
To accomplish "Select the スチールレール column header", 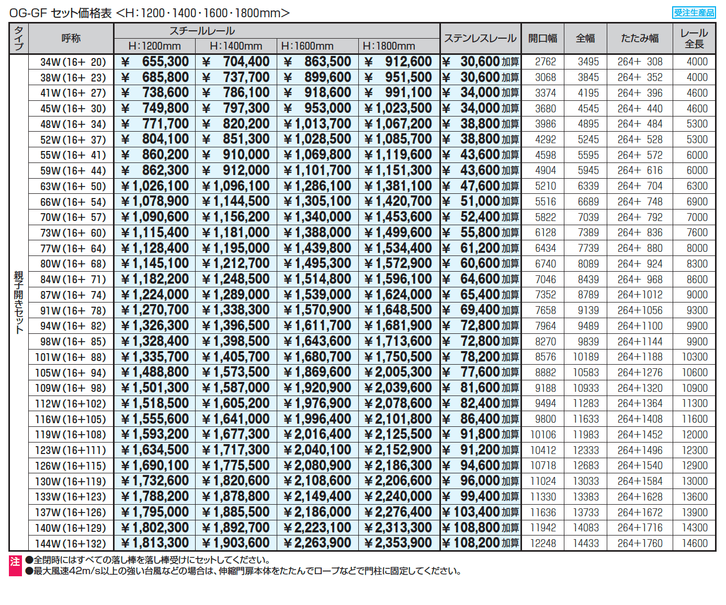I will point(202,31).
